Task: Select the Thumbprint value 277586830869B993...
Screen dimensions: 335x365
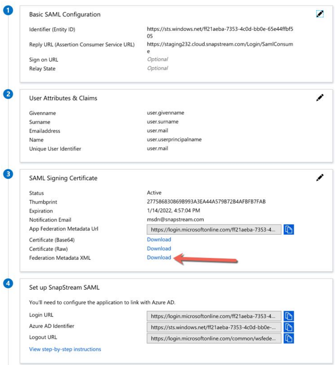Action: 206,201
